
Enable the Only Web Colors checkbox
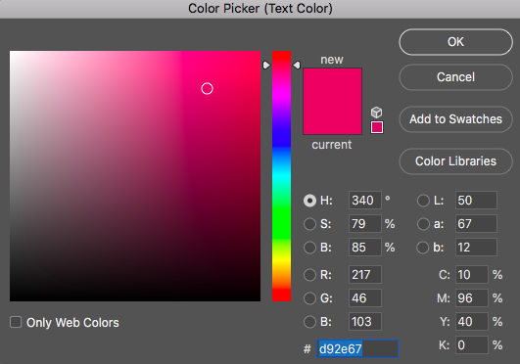click(x=16, y=322)
